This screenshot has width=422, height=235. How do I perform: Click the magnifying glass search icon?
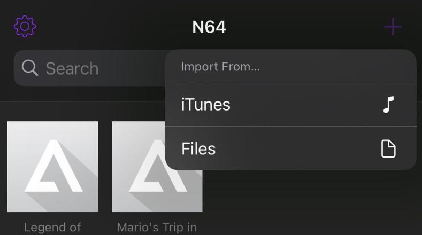pos(30,68)
